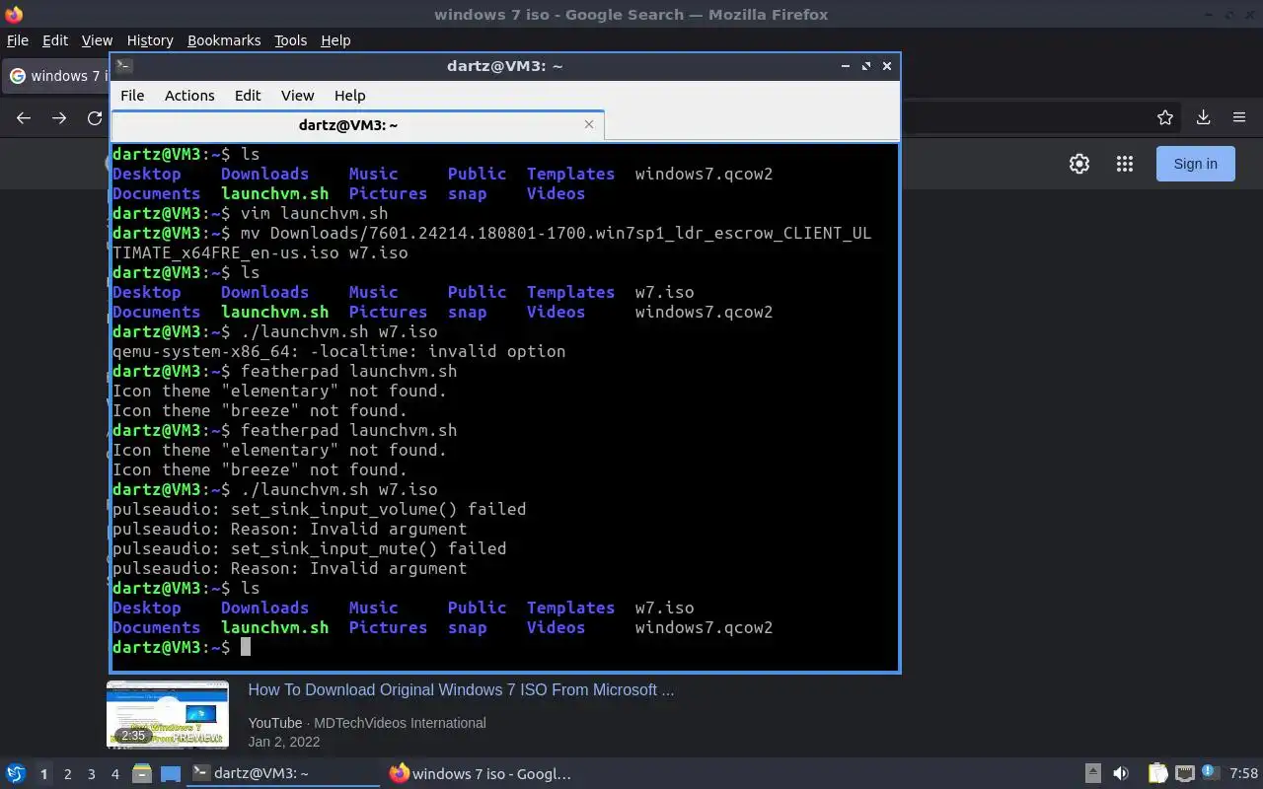
Task: Open the terminal Actions menu
Action: (189, 96)
